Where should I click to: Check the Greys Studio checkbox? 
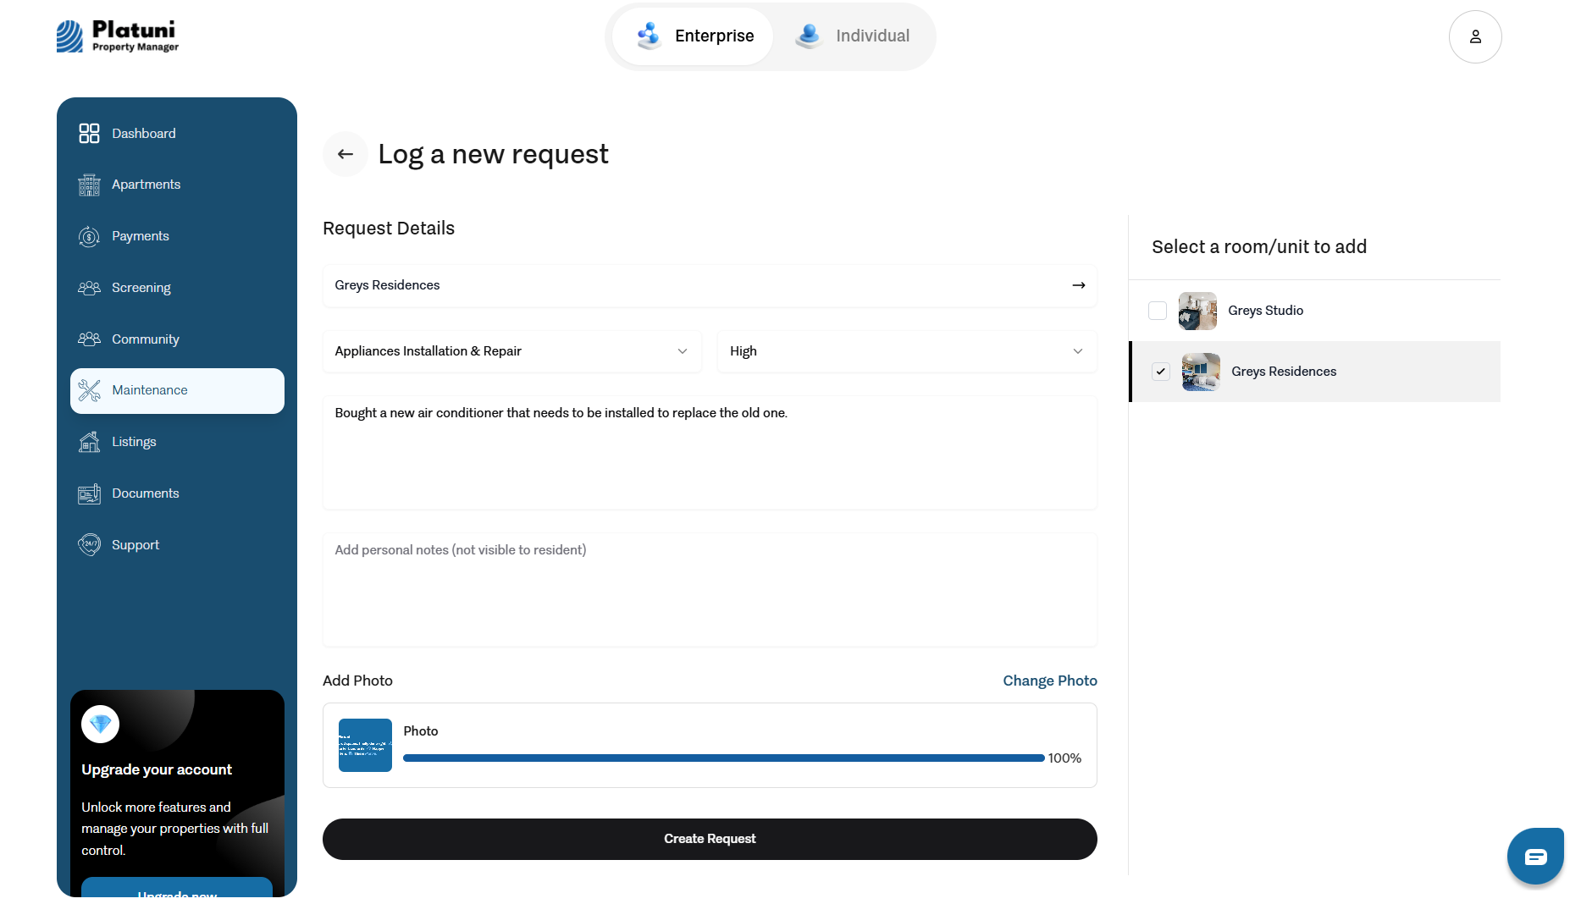tap(1158, 311)
